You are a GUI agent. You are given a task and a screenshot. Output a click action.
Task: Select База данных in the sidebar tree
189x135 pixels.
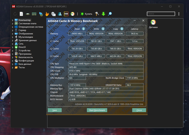tap(25, 64)
